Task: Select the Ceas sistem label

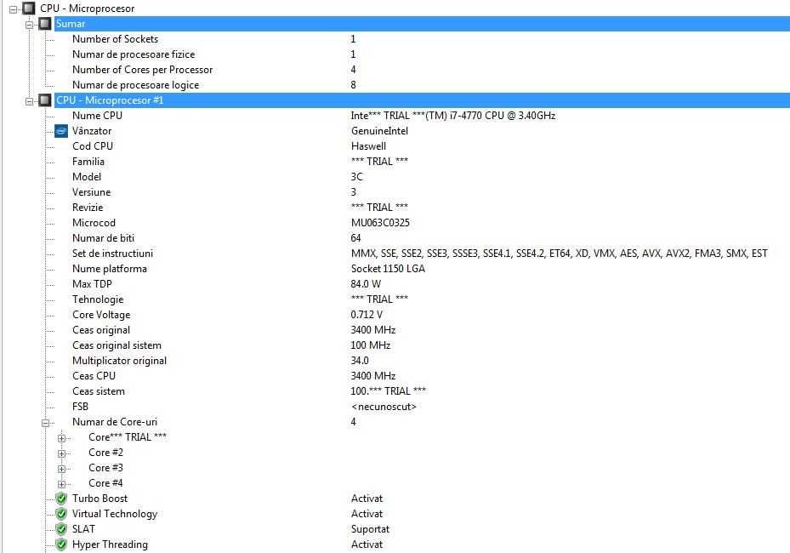Action: (99, 391)
